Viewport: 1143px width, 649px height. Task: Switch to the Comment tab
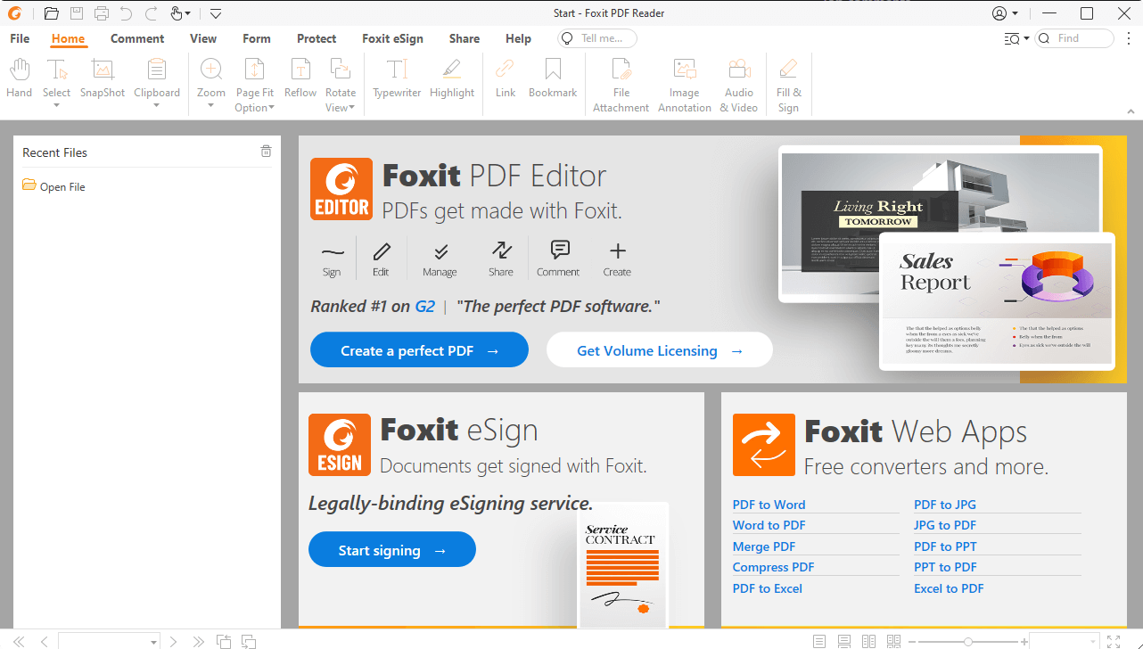tap(137, 38)
